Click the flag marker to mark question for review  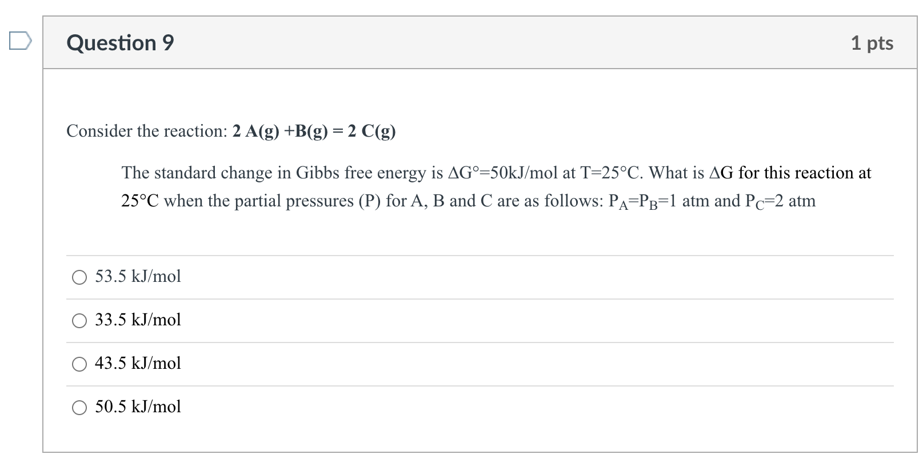[21, 40]
